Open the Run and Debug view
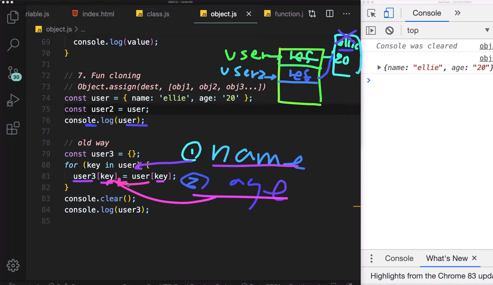This screenshot has width=493, height=285. point(13,100)
